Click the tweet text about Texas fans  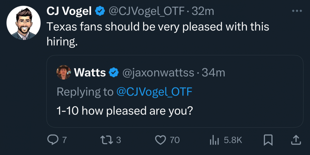(157, 27)
